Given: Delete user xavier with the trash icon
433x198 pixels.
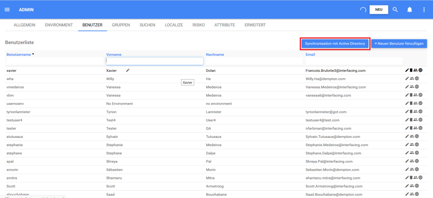Looking at the screenshot, I should pyautogui.click(x=411, y=70).
